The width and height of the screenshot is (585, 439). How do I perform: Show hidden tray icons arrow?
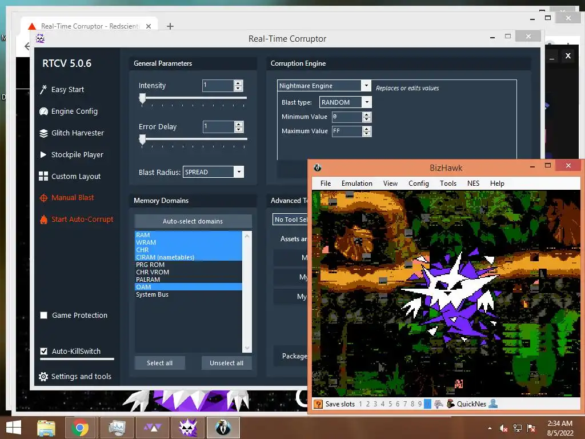tap(490, 428)
